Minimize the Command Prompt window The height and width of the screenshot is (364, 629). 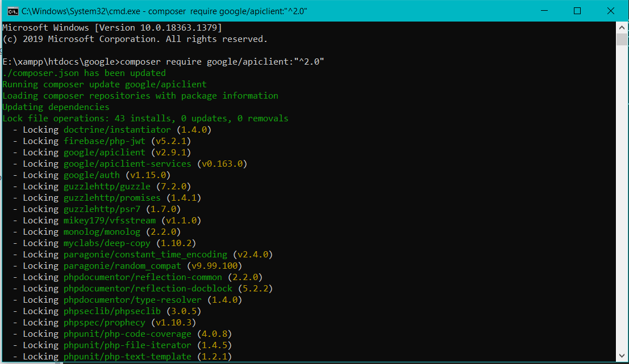pos(544,10)
